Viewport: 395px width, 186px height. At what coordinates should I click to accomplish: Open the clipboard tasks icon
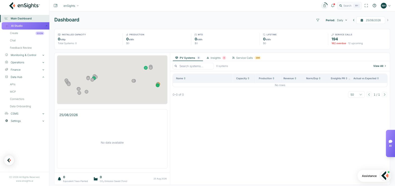(324, 6)
